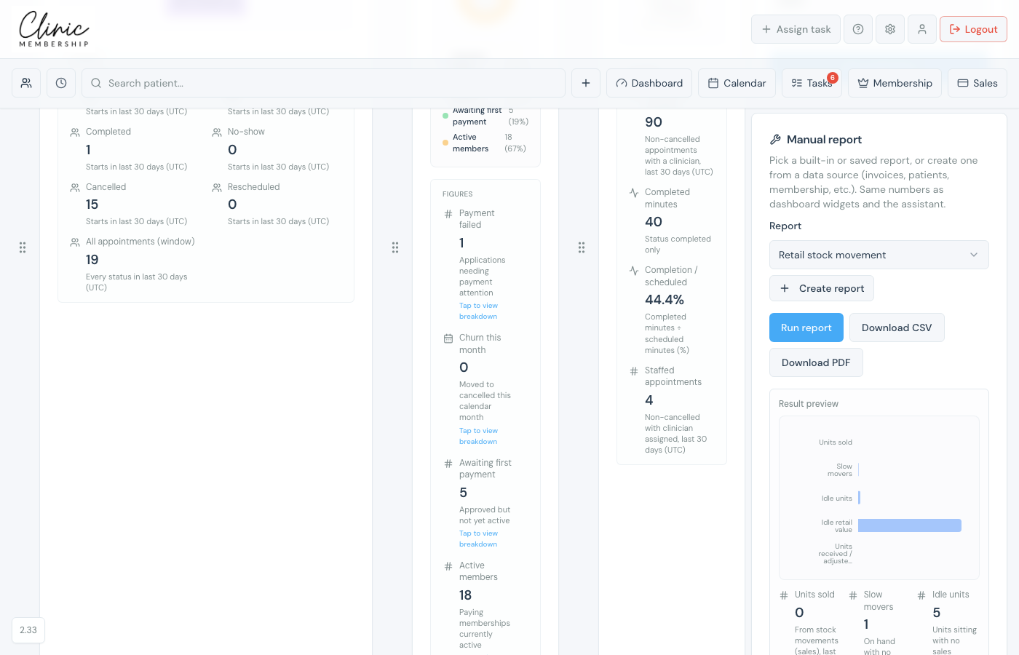Click the Idle retail value chart bar
Screen dimensions: 1019x655
(x=910, y=525)
